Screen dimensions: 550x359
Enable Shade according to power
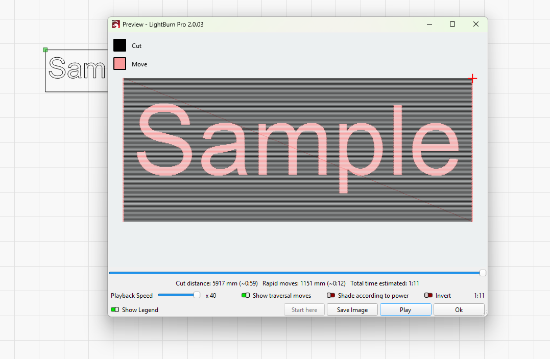pos(330,296)
